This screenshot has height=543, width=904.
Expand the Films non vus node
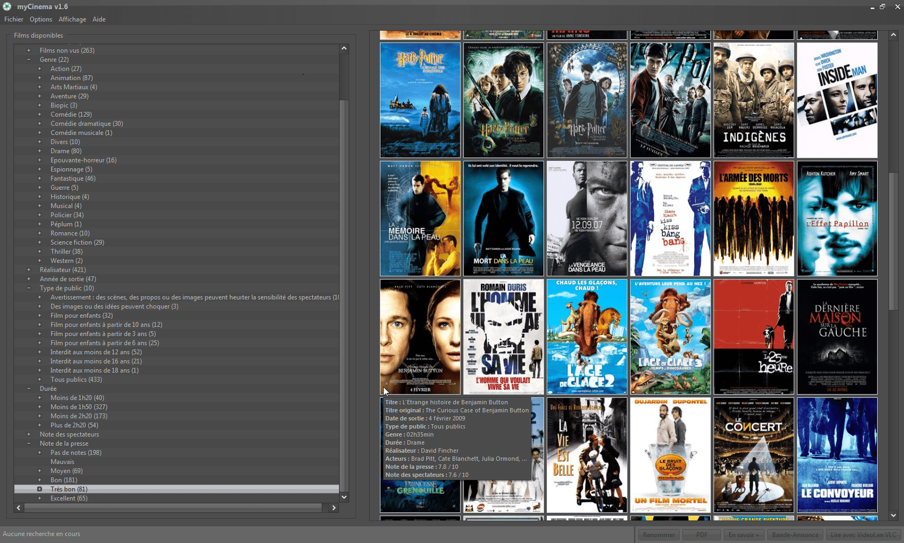click(29, 51)
